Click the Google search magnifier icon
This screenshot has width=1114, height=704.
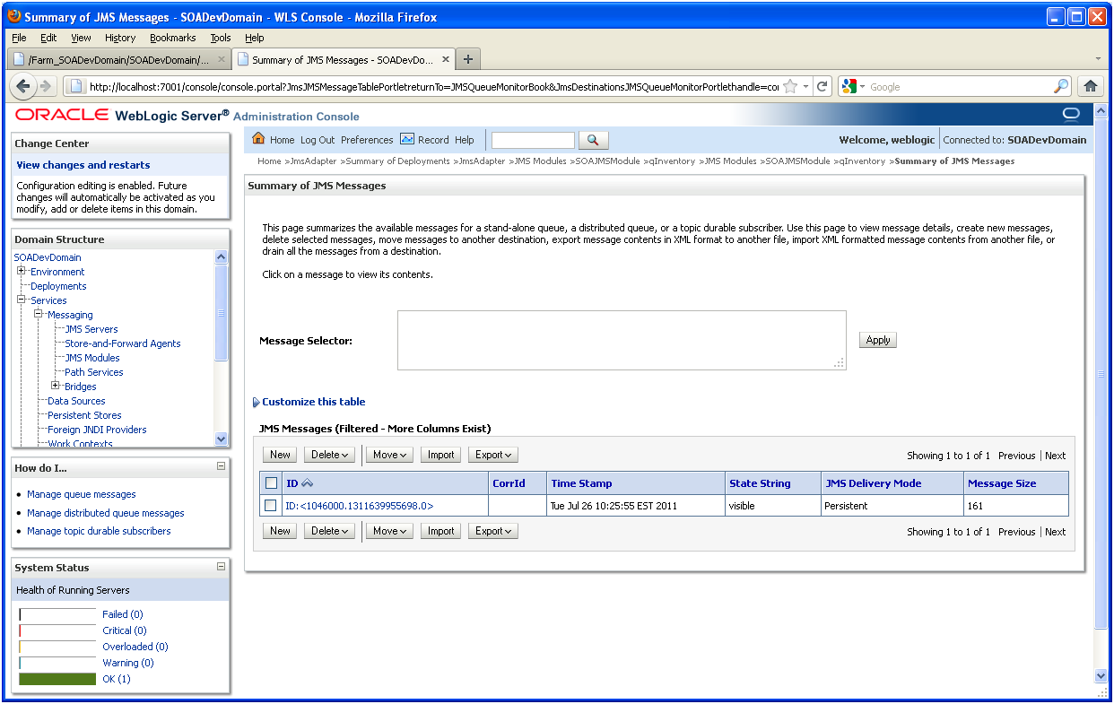(x=1061, y=86)
